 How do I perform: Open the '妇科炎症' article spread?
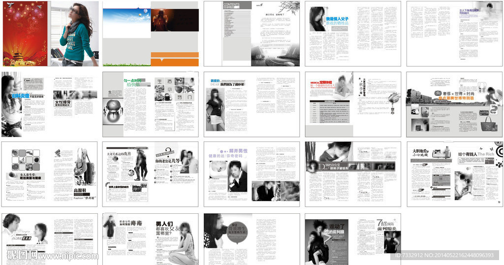50,104
